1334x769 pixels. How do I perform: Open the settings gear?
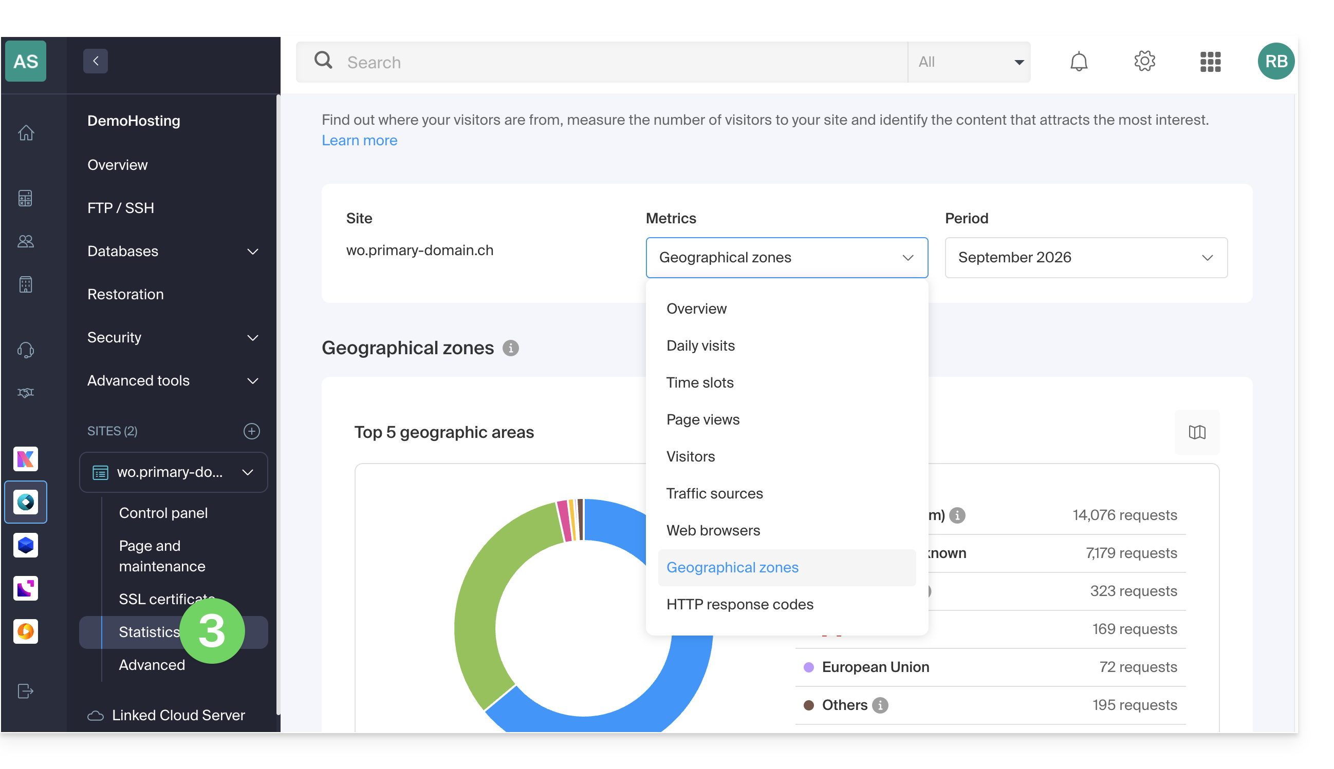1144,62
